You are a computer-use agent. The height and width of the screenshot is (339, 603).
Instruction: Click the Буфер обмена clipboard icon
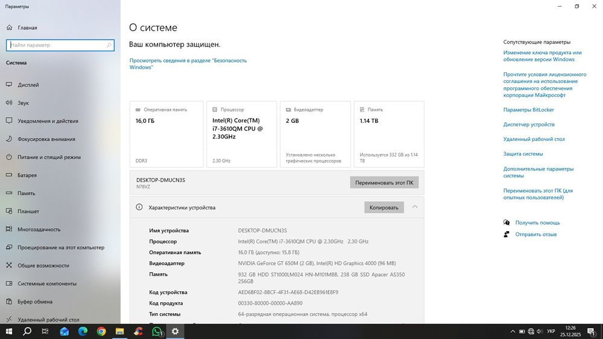(x=9, y=302)
